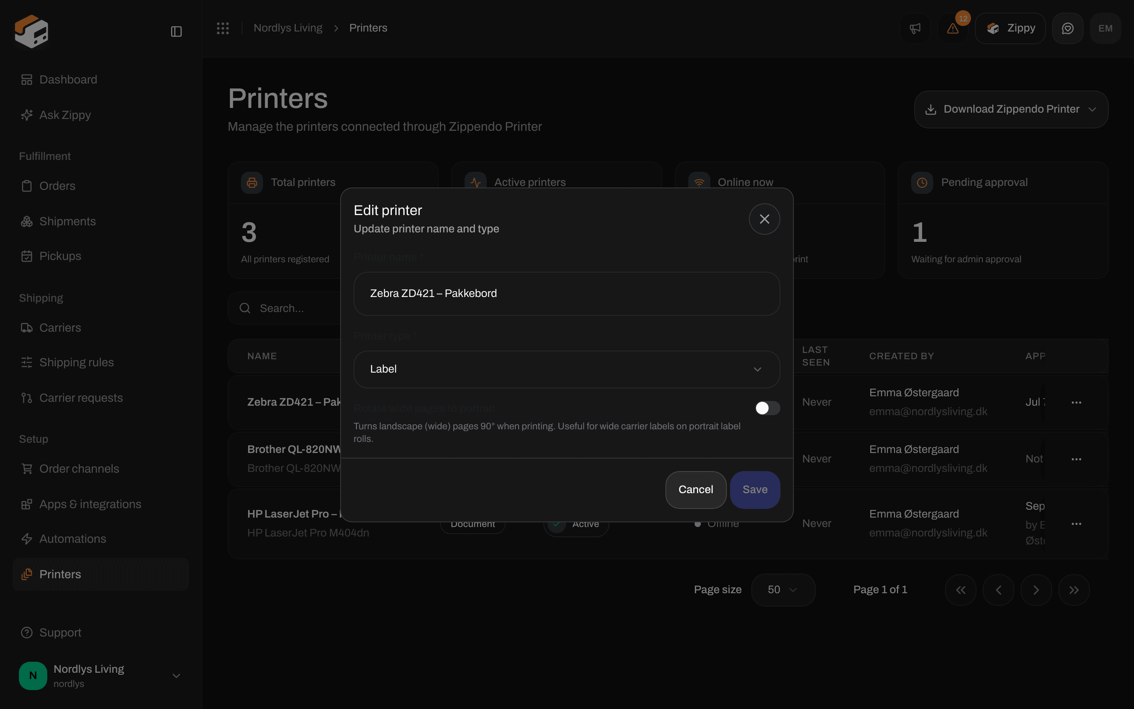Open Carrier requests in the sidebar

(101, 398)
